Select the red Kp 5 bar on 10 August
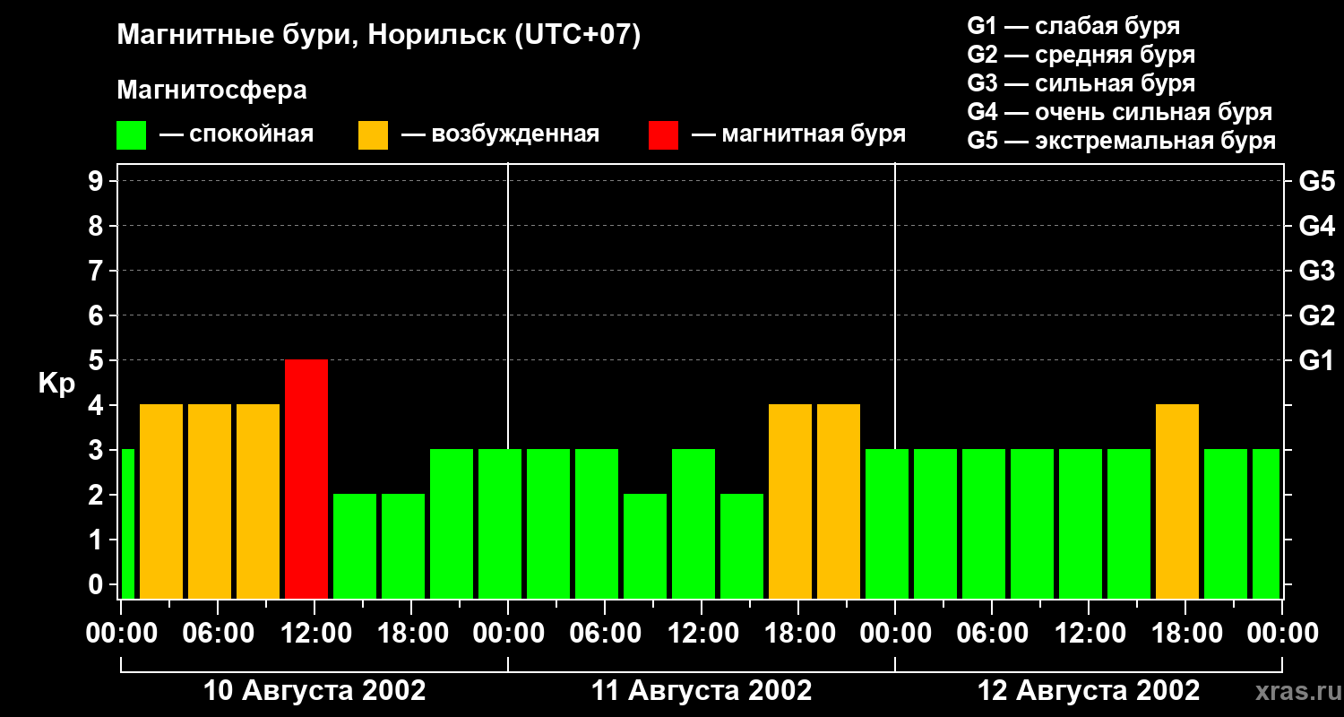The width and height of the screenshot is (1344, 717). coord(306,479)
